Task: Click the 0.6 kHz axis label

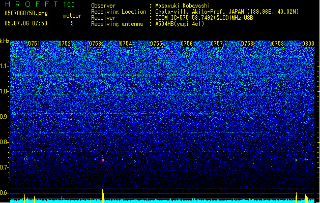Action: click(x=4, y=193)
